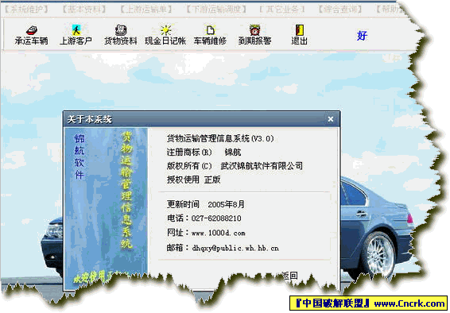Click the email dhqxy@public.wh.hb.cn text
The height and width of the screenshot is (313, 450).
(x=235, y=248)
